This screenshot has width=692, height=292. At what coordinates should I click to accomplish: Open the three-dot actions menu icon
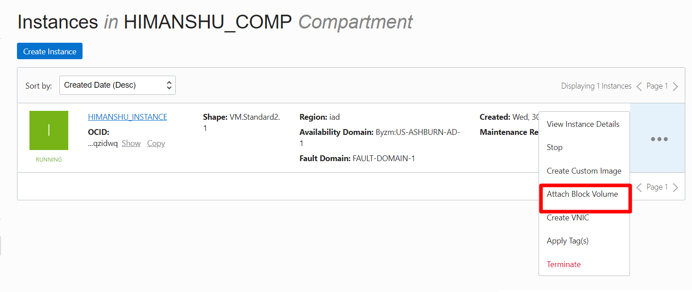[x=659, y=139]
